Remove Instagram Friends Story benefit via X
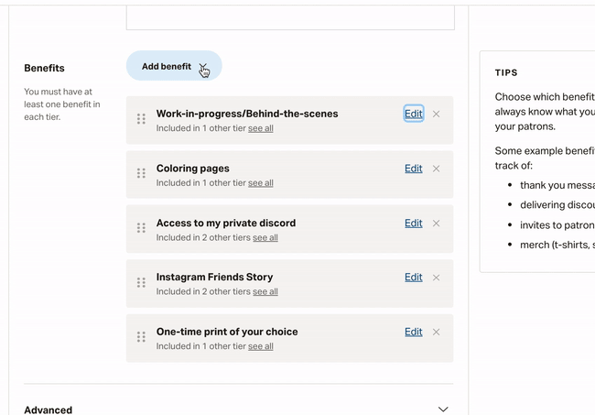 pyautogui.click(x=437, y=278)
